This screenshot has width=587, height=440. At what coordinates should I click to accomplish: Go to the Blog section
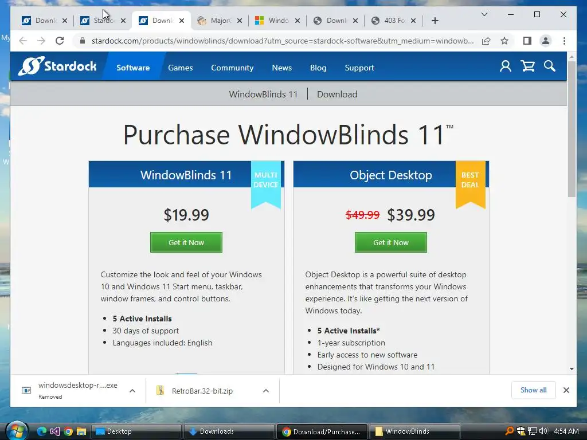(318, 68)
